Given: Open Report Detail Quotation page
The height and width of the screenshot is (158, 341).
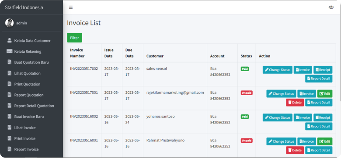Looking at the screenshot, I should 34,106.
